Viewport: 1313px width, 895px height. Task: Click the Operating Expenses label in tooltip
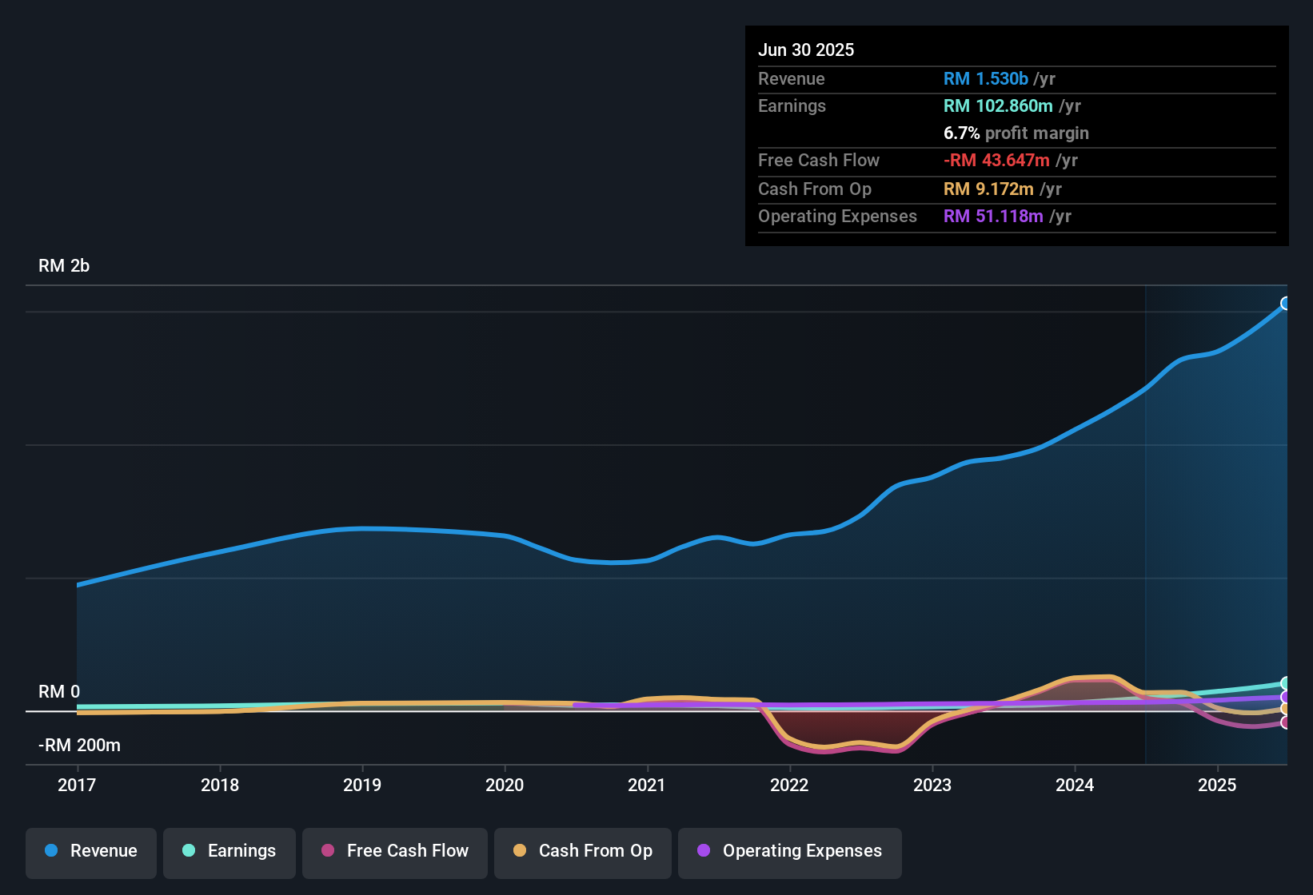837,216
